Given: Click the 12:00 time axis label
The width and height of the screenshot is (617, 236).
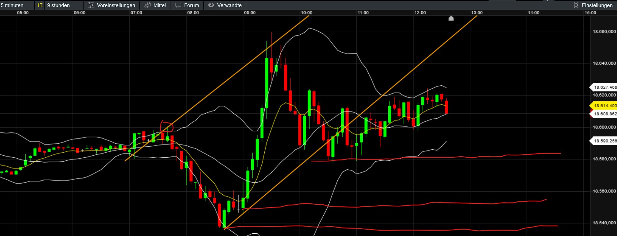Looking at the screenshot, I should point(420,13).
